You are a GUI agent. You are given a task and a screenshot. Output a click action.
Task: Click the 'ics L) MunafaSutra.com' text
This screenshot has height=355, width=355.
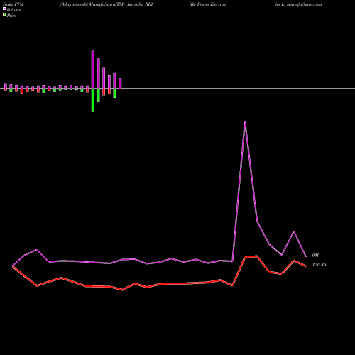coord(299,4)
